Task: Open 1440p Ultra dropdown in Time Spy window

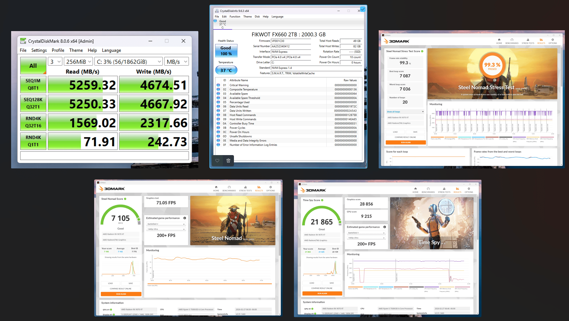Action: (x=366, y=238)
